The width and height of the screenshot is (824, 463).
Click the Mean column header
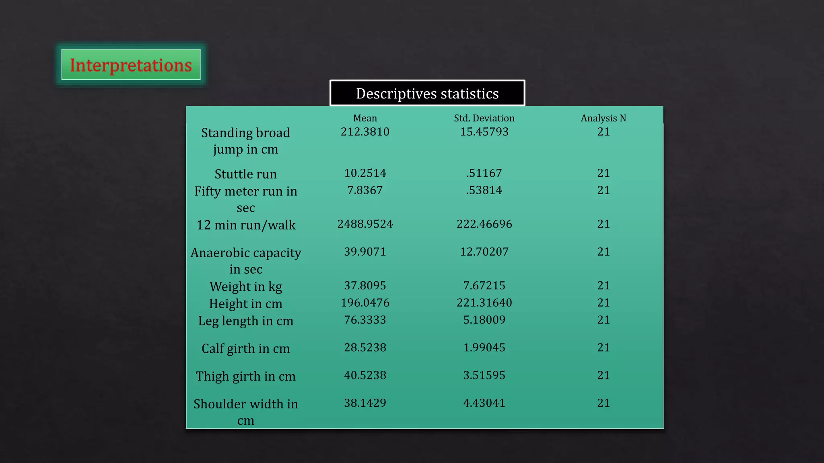pos(365,118)
